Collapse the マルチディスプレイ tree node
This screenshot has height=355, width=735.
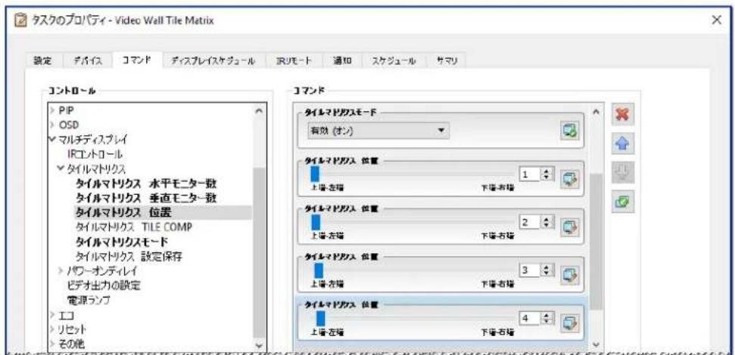52,139
